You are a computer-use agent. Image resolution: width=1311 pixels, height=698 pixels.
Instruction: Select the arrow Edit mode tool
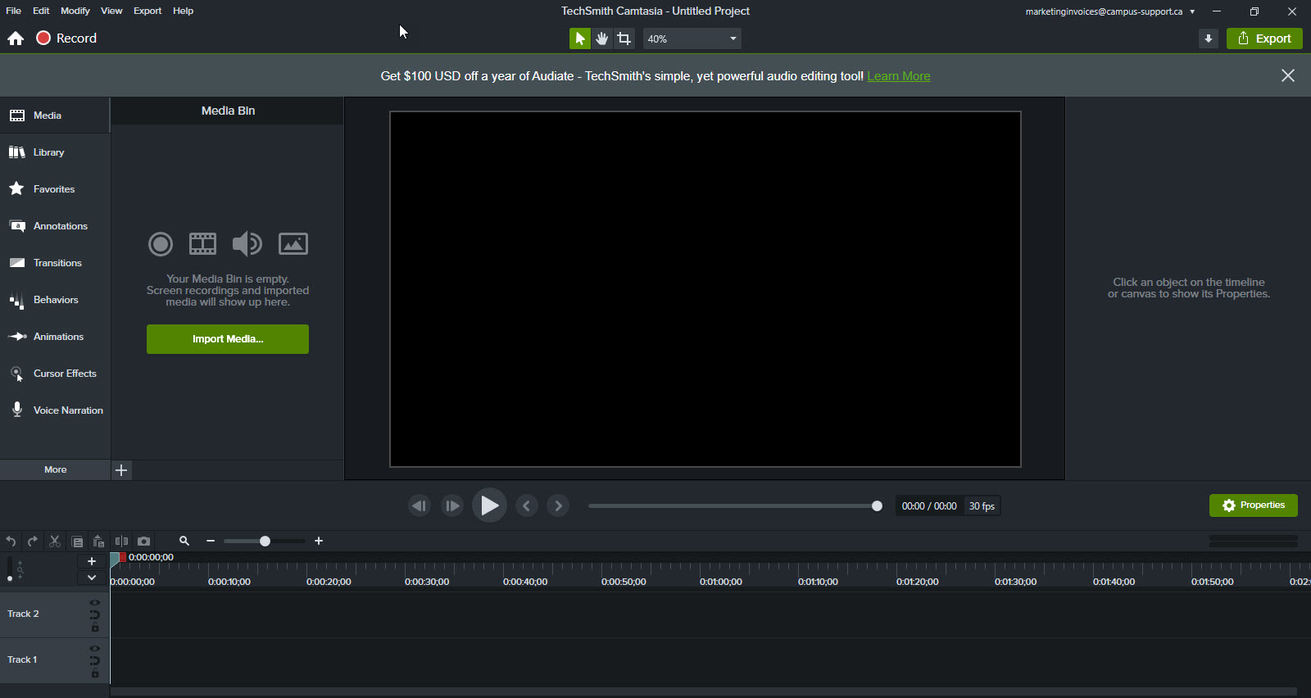pyautogui.click(x=580, y=39)
